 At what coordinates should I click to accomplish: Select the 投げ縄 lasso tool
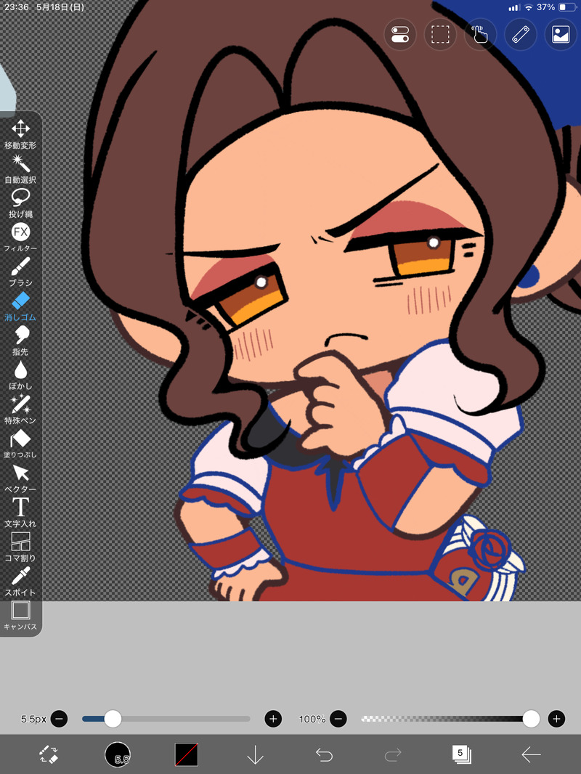tap(20, 203)
